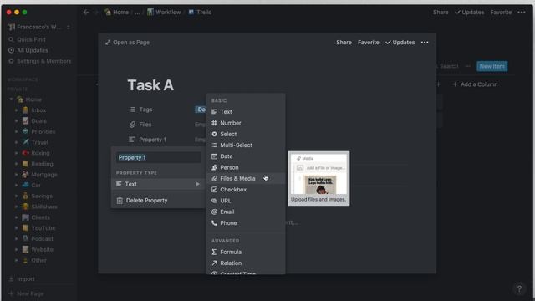
Task: Choose the Relation advanced property
Action: (246, 263)
